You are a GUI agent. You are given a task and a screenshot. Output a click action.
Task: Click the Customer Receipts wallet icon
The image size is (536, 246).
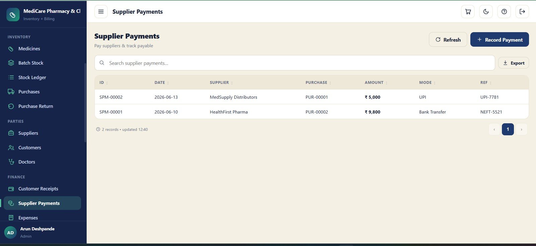coord(11,189)
